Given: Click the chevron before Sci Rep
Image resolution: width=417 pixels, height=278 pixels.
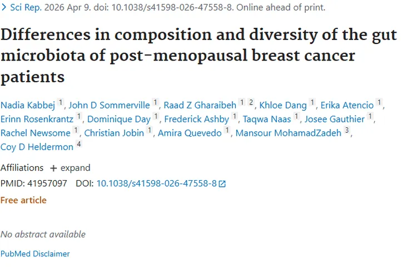Looking at the screenshot, I should 4,7.
